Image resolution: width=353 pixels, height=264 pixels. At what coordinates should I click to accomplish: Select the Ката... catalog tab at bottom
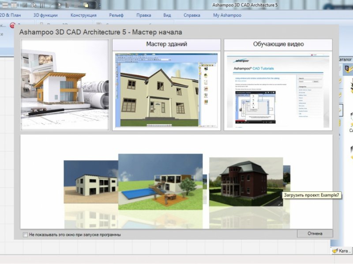click(x=341, y=251)
